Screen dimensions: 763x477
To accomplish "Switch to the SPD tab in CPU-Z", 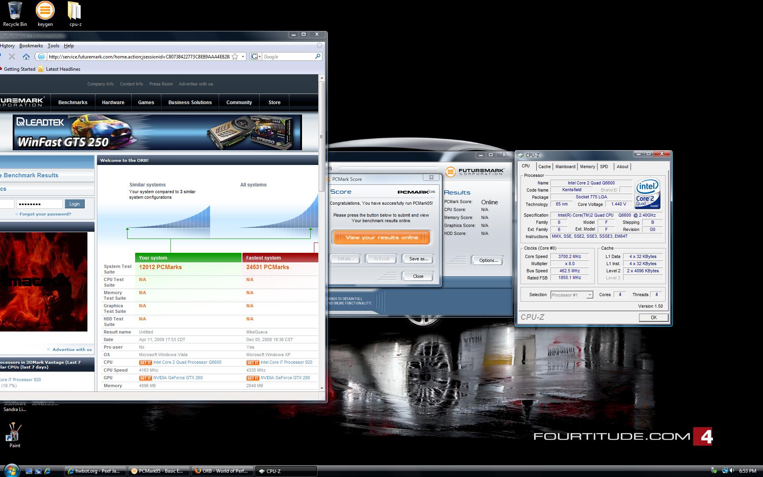I will point(604,167).
